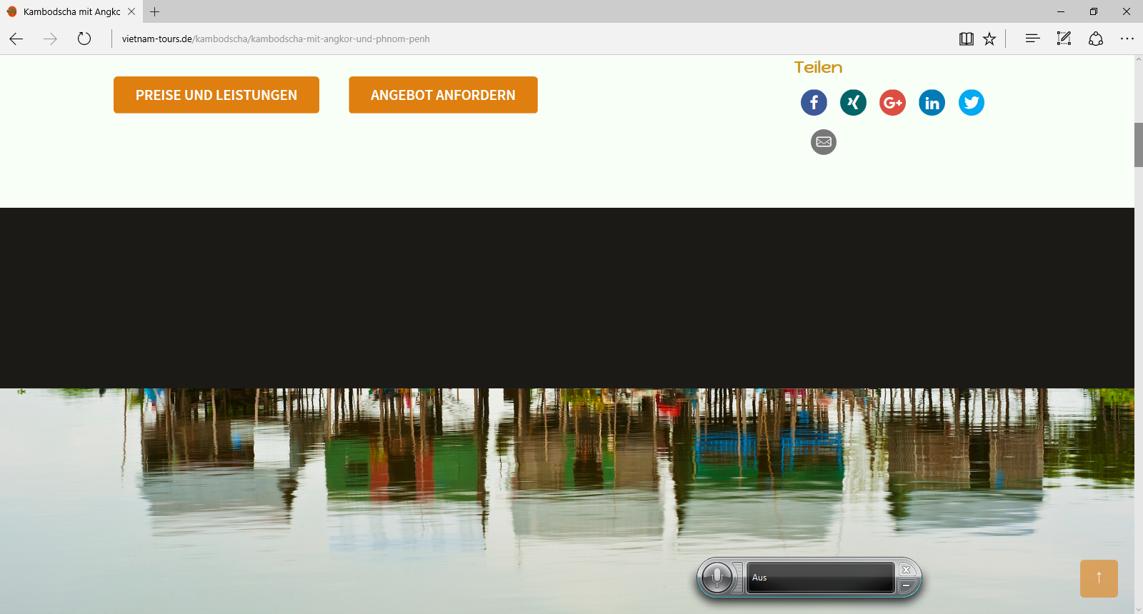The height and width of the screenshot is (614, 1143).
Task: Share page on Twitter
Action: tap(971, 103)
